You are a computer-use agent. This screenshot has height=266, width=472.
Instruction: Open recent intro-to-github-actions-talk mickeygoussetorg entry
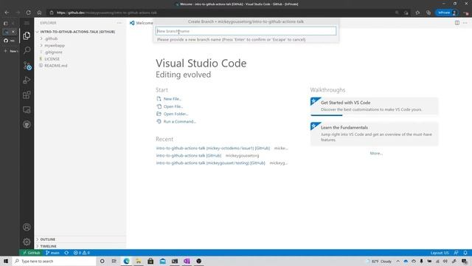coord(189,156)
